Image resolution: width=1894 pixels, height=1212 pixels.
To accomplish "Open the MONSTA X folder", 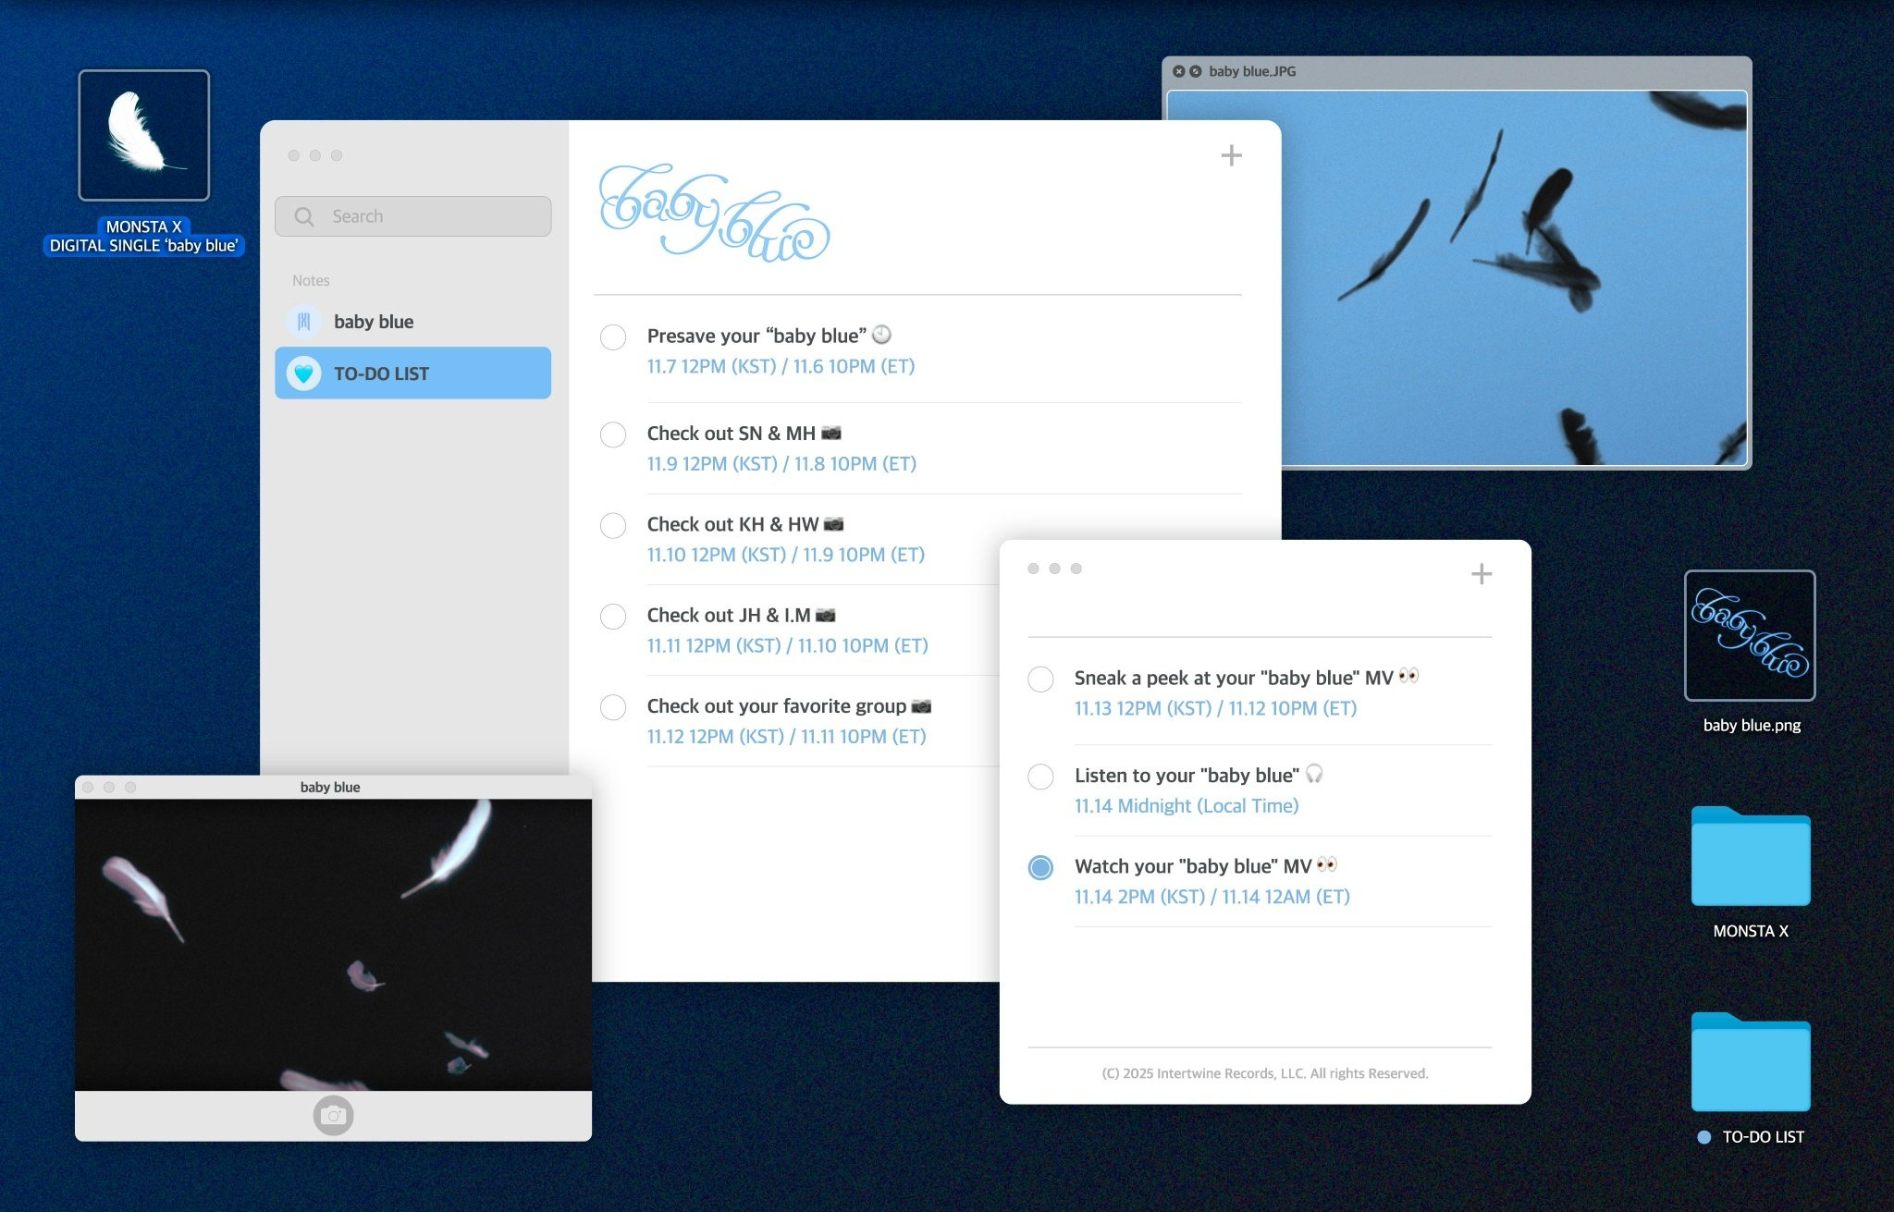I will pyautogui.click(x=1750, y=857).
